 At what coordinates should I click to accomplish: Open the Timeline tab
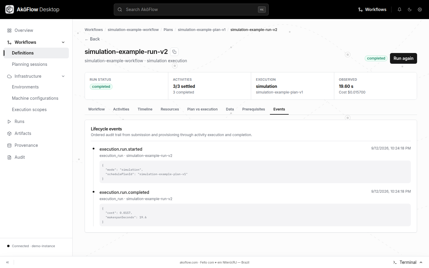145,109
